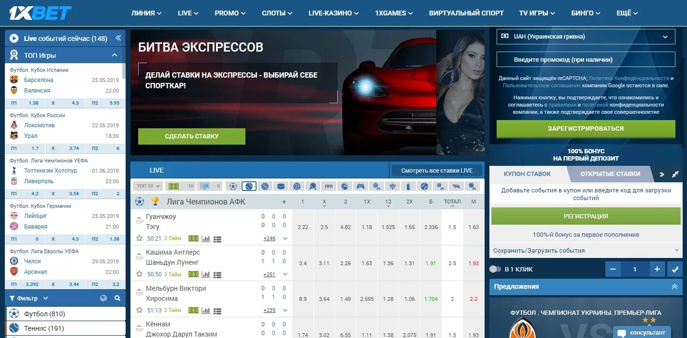Open the LIVE menu in top navigation
The image size is (687, 338).
tap(188, 13)
